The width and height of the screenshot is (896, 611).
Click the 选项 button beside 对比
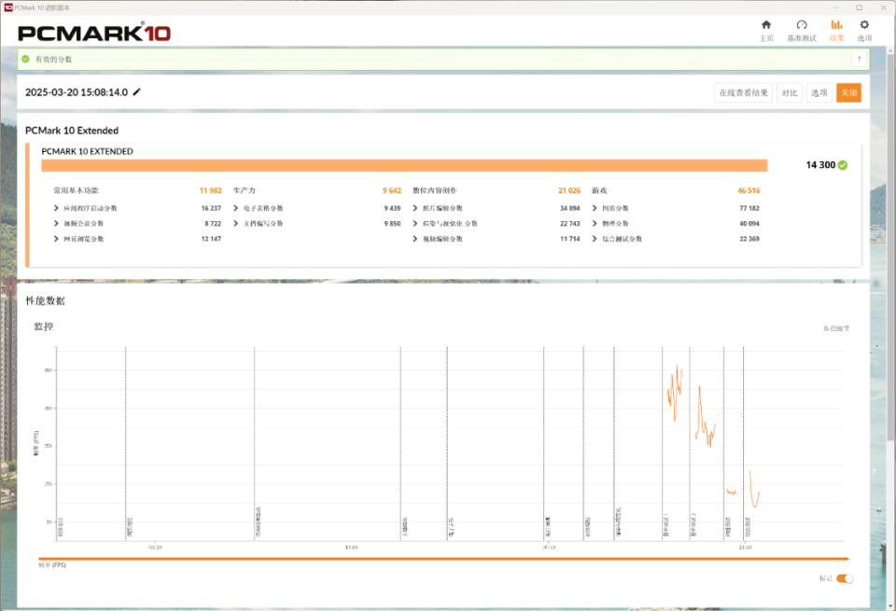pos(819,92)
